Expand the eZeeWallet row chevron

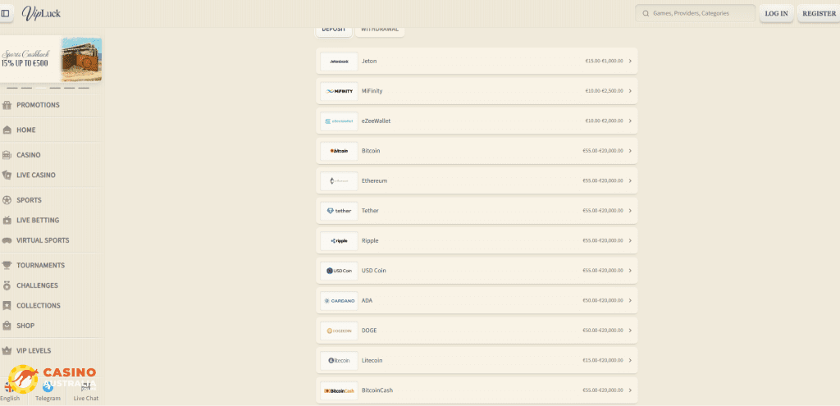(630, 121)
